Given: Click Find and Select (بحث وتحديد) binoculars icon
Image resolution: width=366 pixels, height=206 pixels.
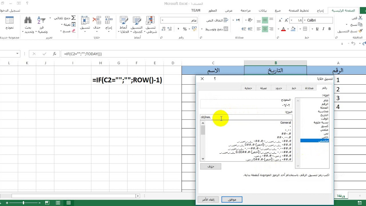Looking at the screenshot, I should pos(28,20).
